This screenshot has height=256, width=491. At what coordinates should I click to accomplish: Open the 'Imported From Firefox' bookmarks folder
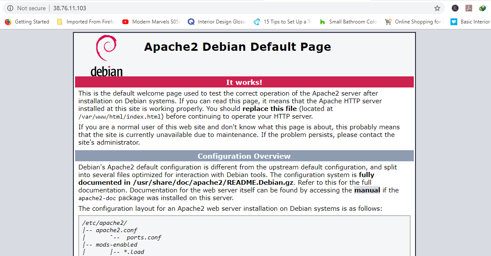[85, 22]
